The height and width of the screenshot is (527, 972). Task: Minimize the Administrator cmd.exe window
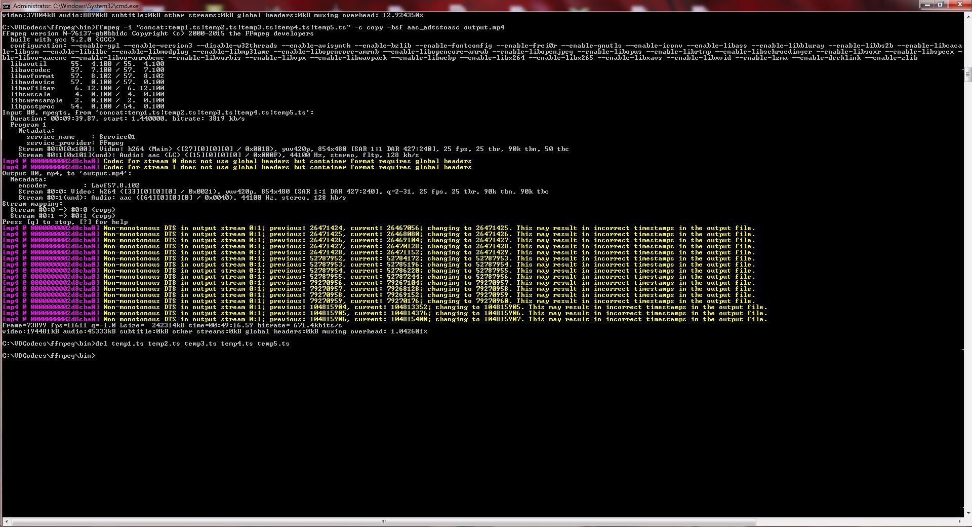click(x=926, y=5)
